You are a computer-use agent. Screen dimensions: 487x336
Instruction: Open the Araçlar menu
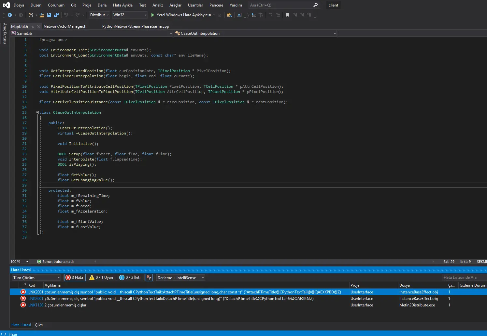click(x=175, y=5)
